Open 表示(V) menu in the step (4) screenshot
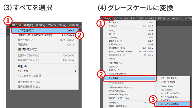This screenshot has height=108, width=194. pyautogui.click(x=161, y=18)
